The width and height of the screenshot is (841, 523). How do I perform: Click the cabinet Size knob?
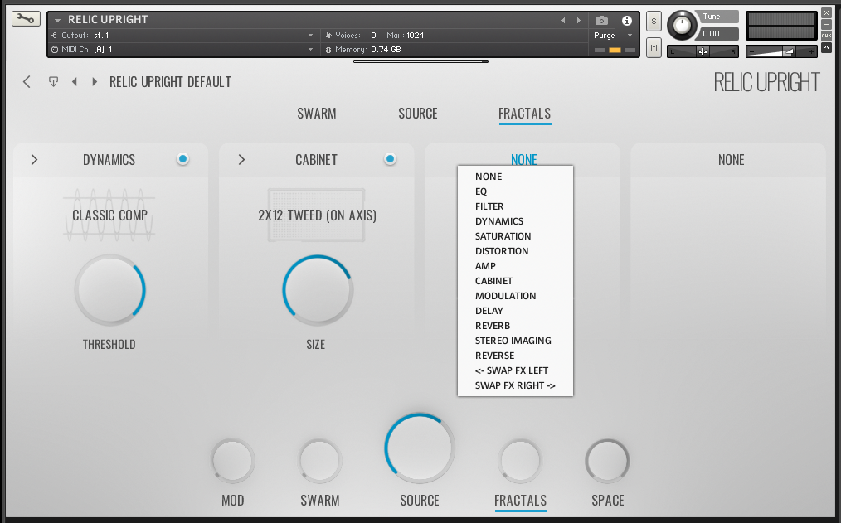click(x=318, y=290)
